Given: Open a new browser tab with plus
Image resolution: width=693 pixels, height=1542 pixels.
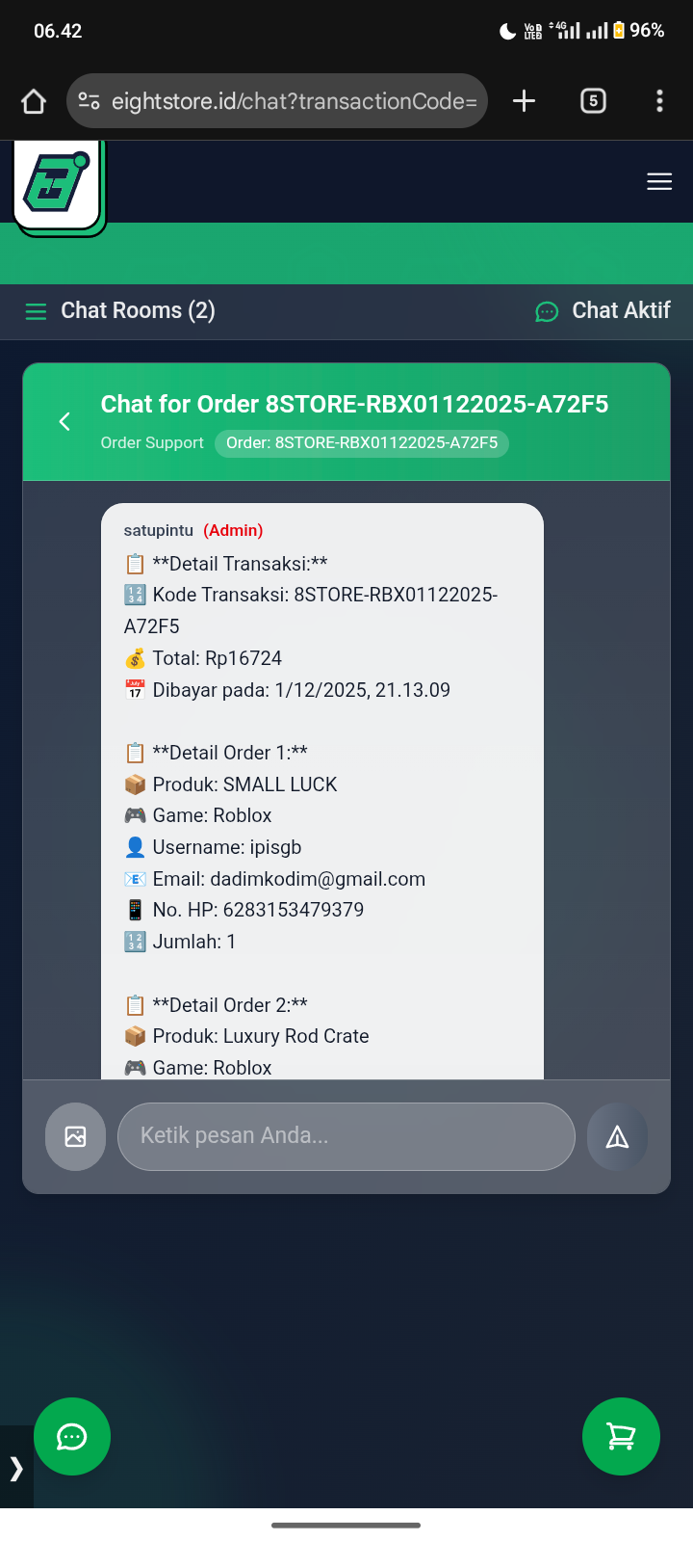Looking at the screenshot, I should [x=524, y=101].
